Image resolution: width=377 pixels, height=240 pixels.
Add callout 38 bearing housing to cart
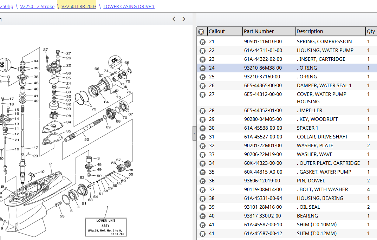click(x=202, y=199)
